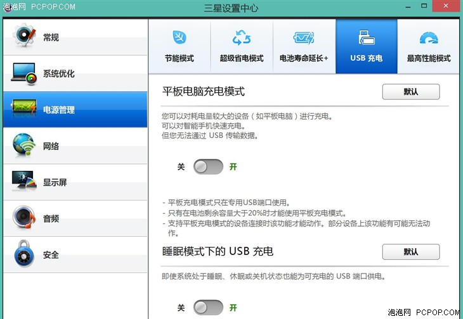Click the 网络 globe Wi-Fi icon
This screenshot has height=319, width=463.
pos(23,144)
